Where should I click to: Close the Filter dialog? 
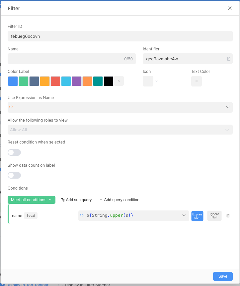coord(230,8)
